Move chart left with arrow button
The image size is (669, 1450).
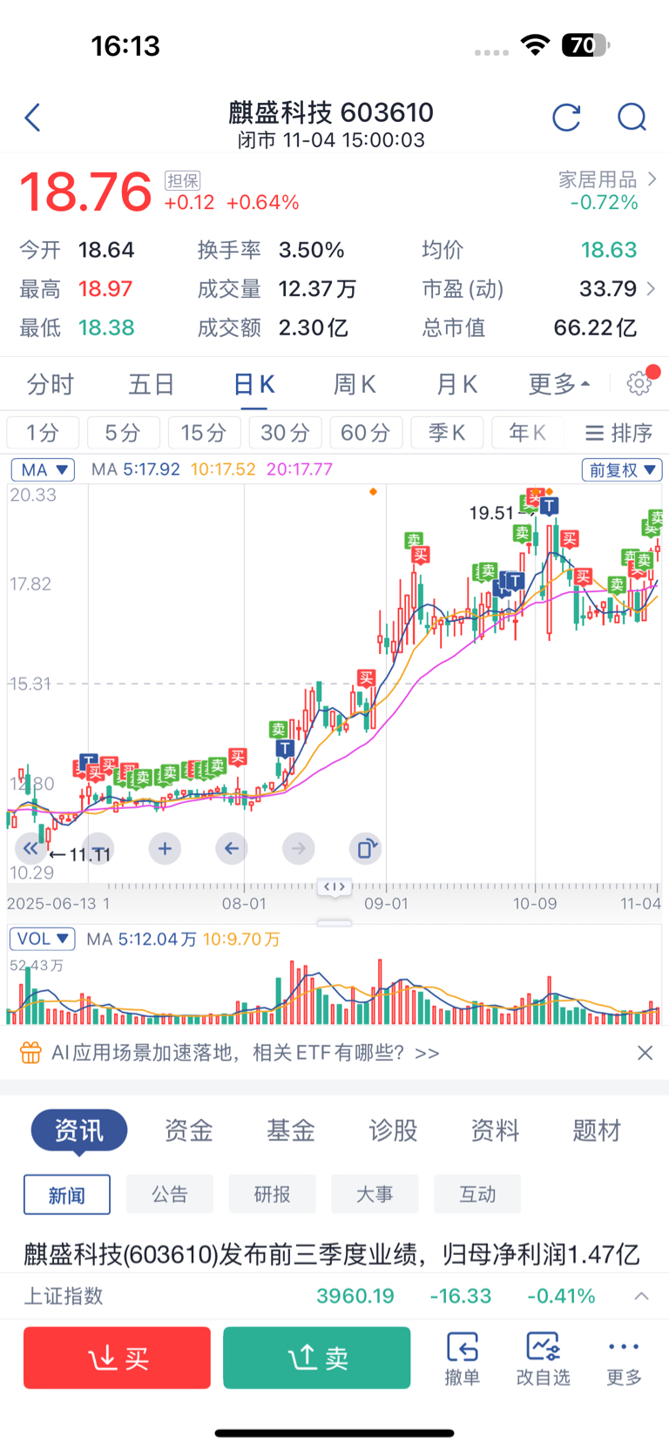point(232,848)
